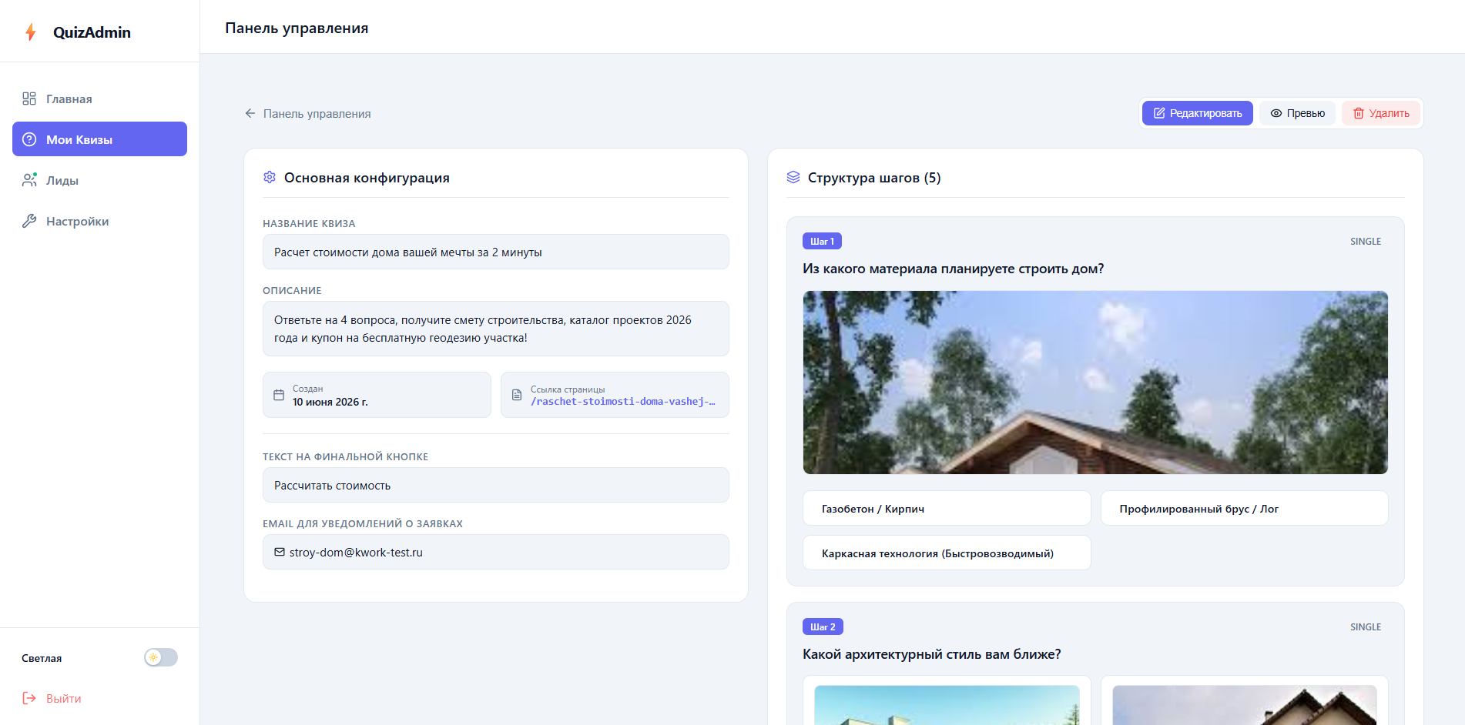Click the left style thumbnail in step 2
The image size is (1465, 725).
pyautogui.click(x=947, y=705)
